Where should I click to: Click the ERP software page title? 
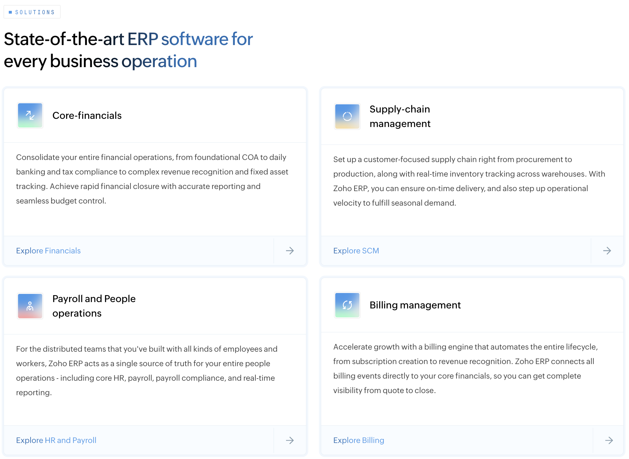click(x=127, y=50)
